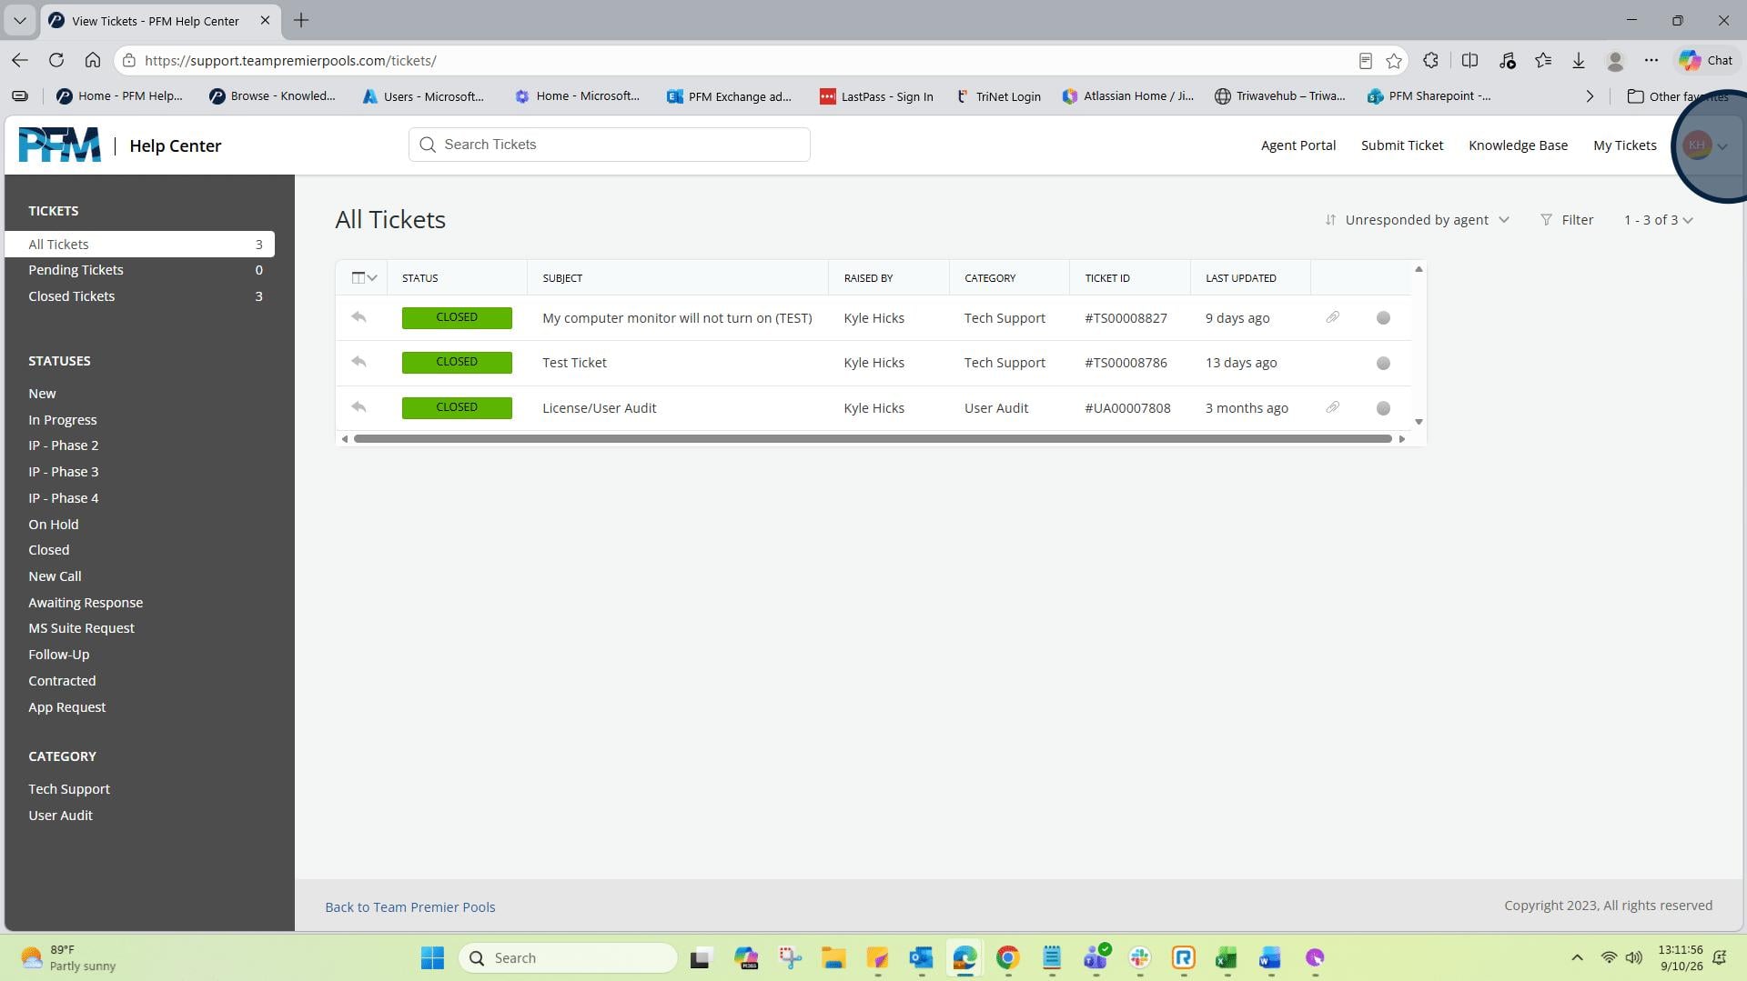Open the browser tab list dropdown

19,20
